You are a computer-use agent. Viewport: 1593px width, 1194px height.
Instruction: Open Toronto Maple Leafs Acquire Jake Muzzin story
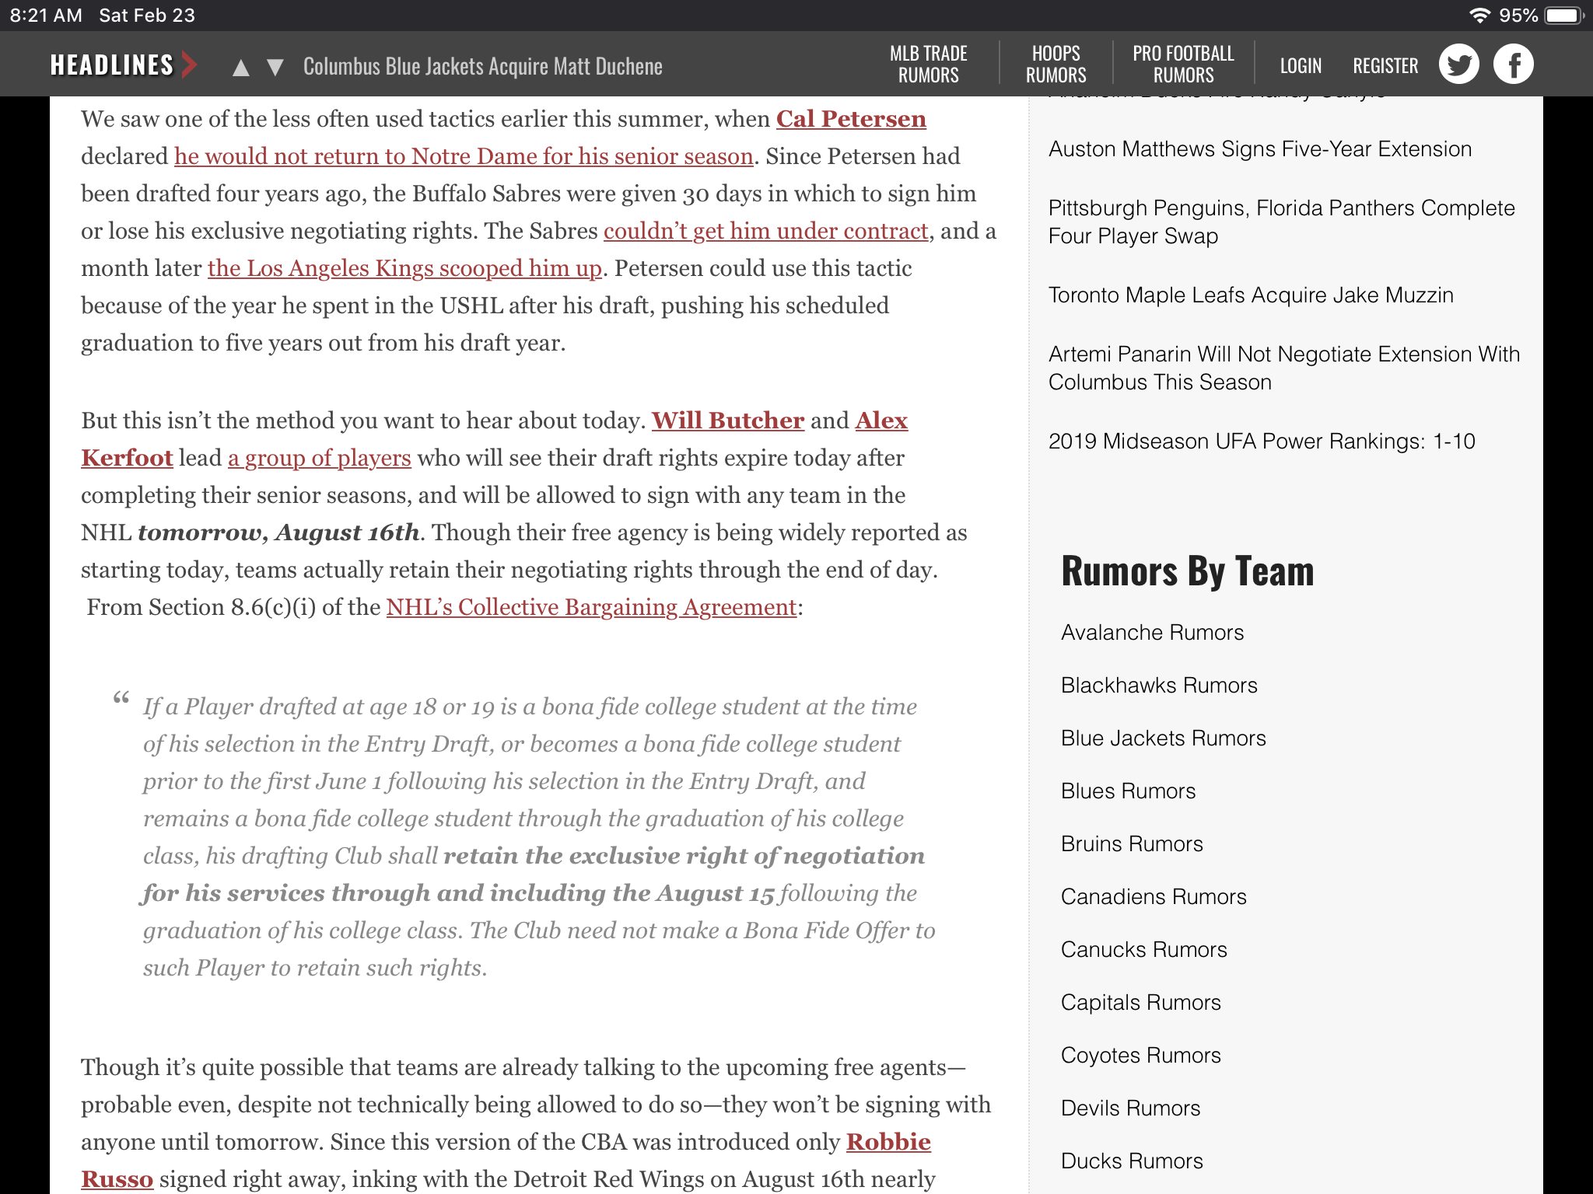pos(1251,295)
